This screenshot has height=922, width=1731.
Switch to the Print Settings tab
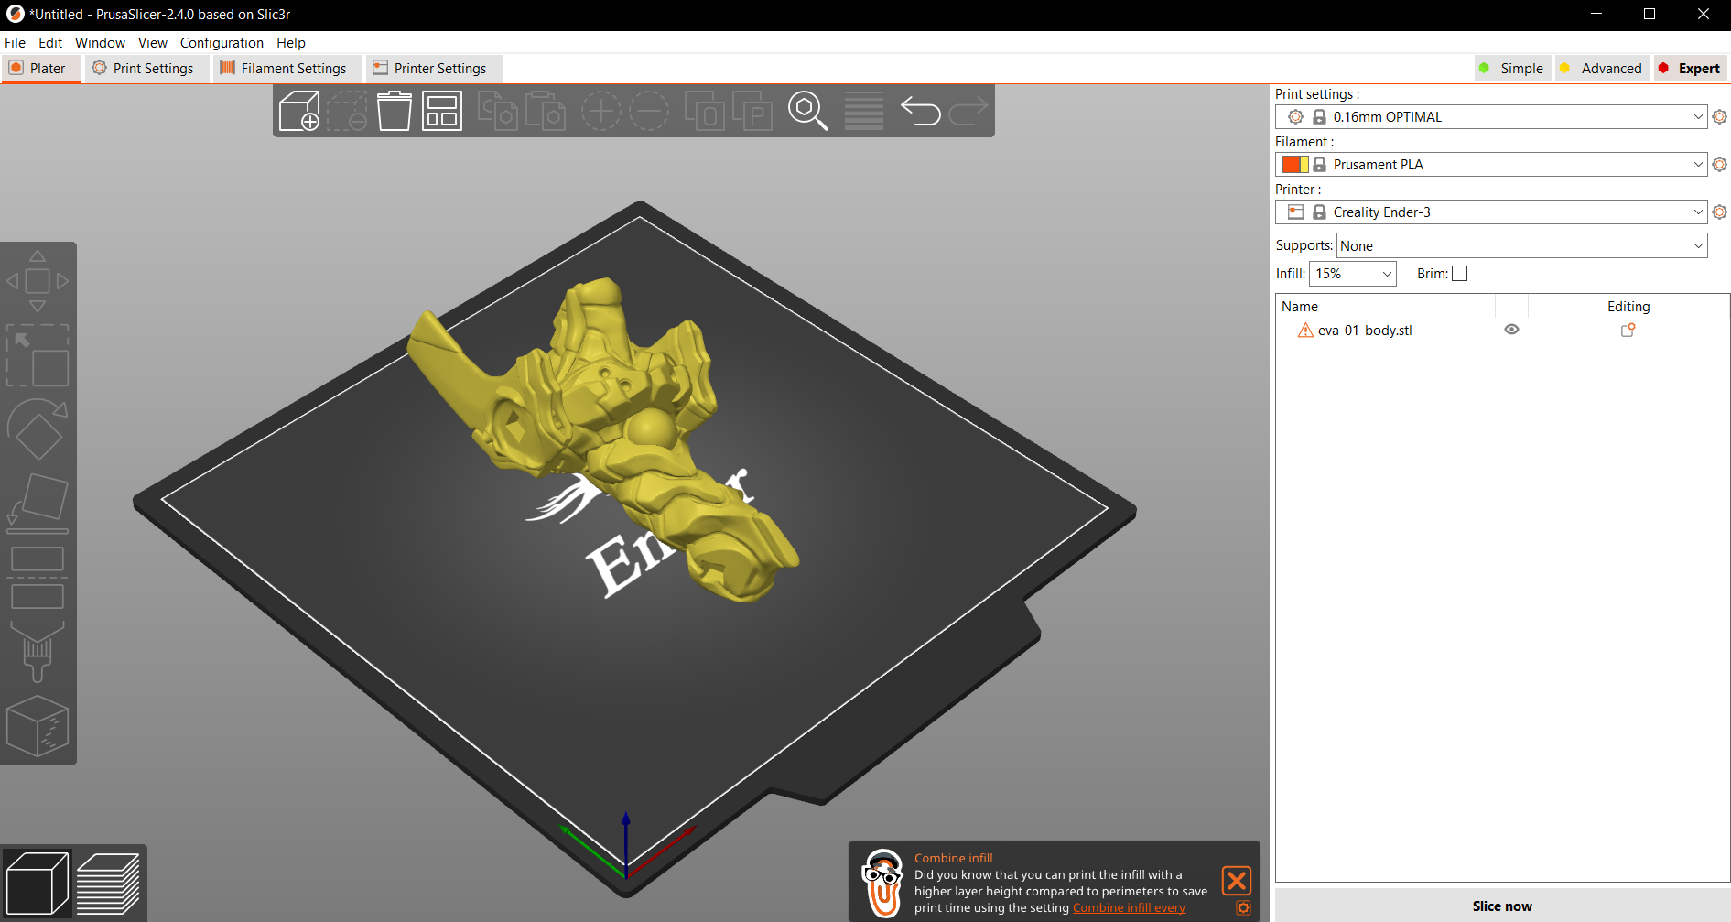tap(146, 69)
